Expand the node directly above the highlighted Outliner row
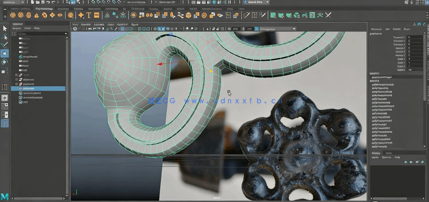The height and width of the screenshot is (202, 429). 17,84
